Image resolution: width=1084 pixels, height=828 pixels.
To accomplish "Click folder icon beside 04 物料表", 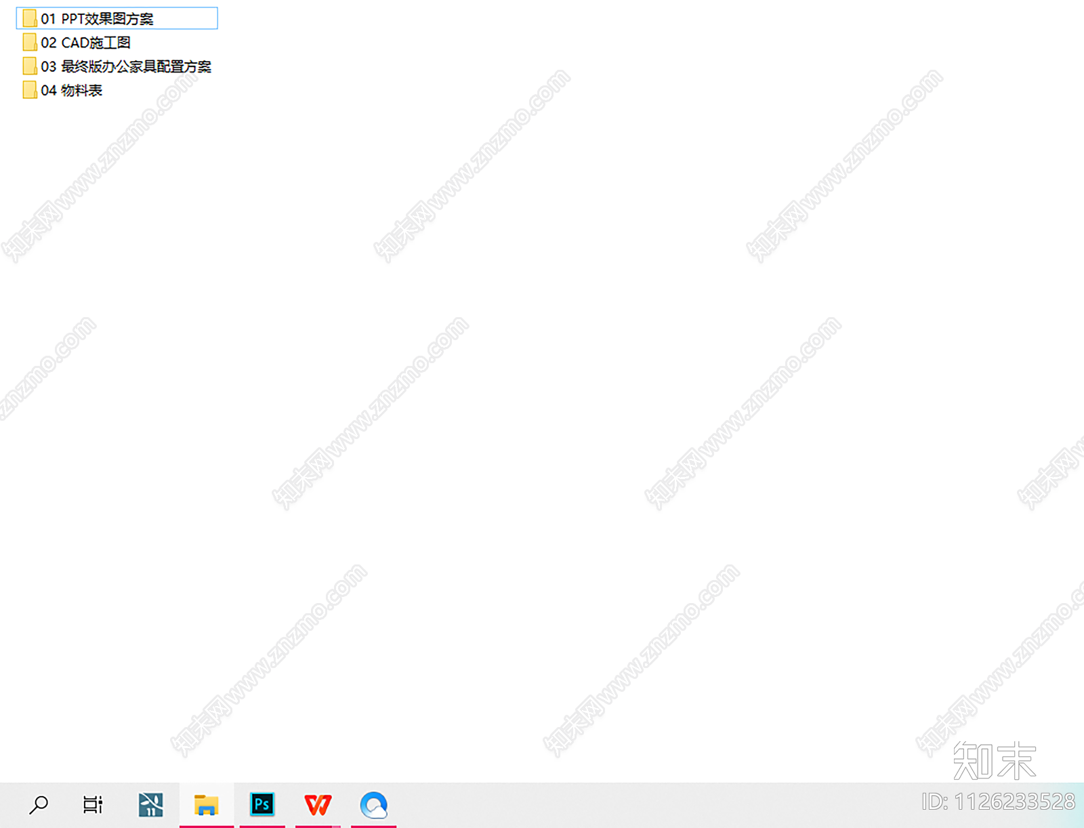I will 30,89.
